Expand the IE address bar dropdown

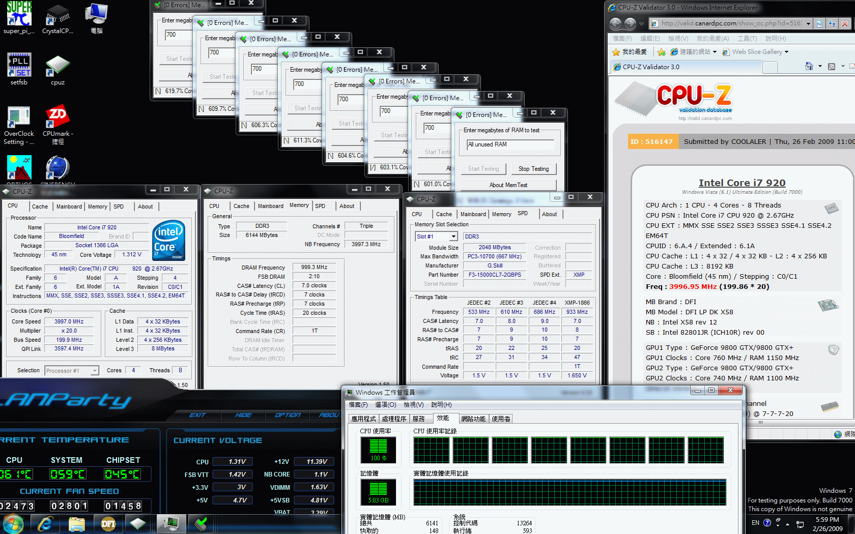(x=808, y=23)
